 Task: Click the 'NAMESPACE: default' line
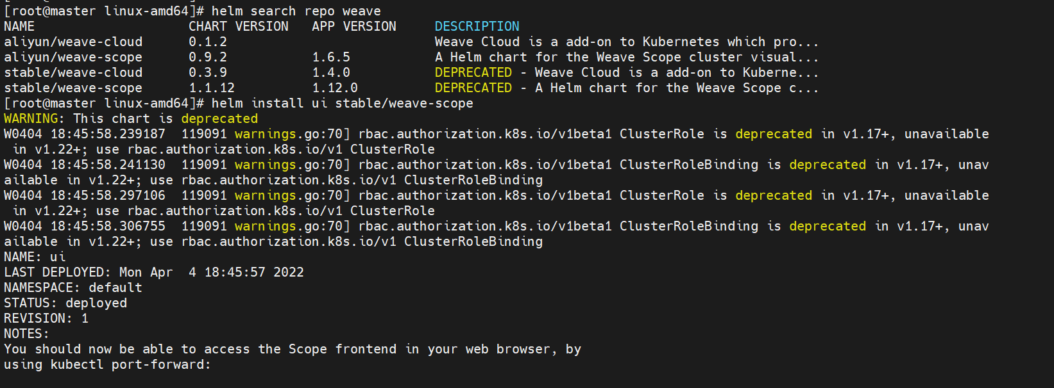point(73,287)
